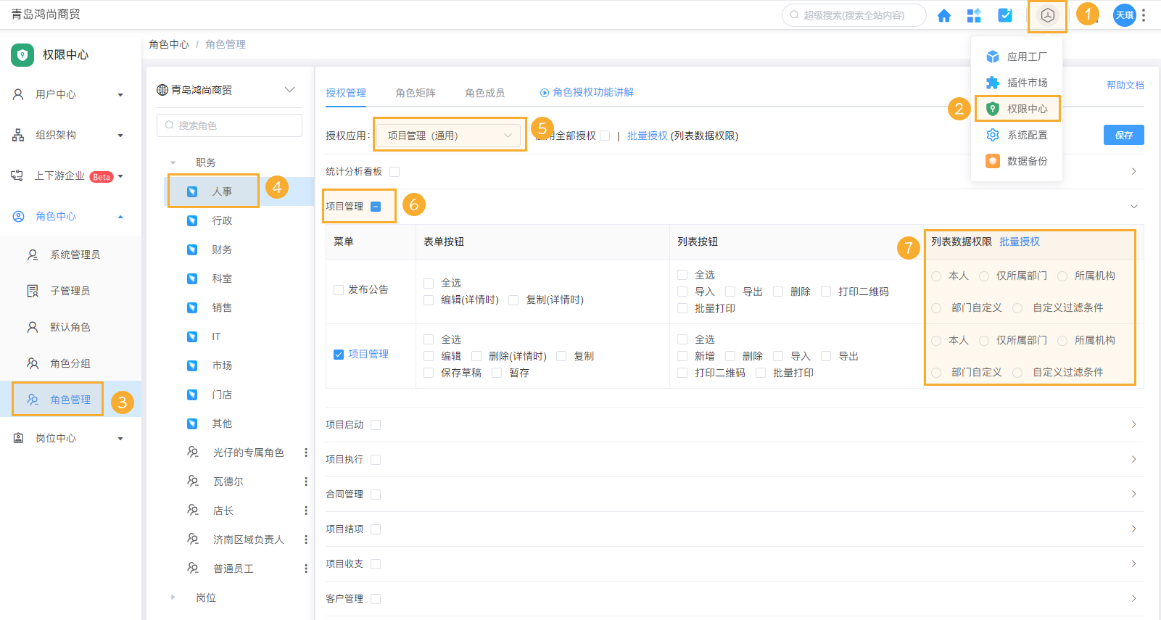The image size is (1161, 620).
Task: Open the 授权应用 dropdown
Action: [x=449, y=136]
